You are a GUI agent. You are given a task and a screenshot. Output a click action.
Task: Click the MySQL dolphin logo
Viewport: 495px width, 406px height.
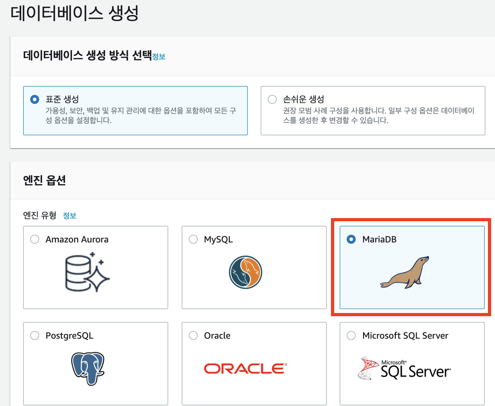pos(246,272)
